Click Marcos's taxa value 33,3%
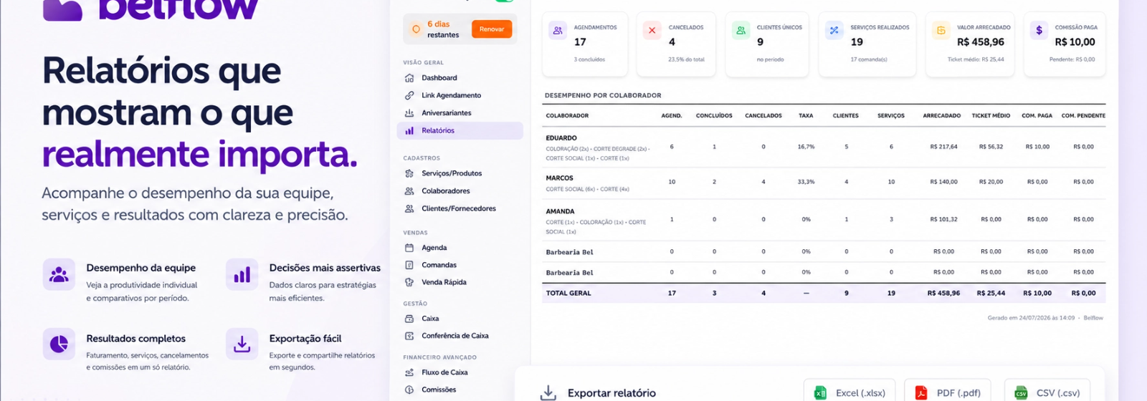The width and height of the screenshot is (1147, 401). pyautogui.click(x=806, y=182)
